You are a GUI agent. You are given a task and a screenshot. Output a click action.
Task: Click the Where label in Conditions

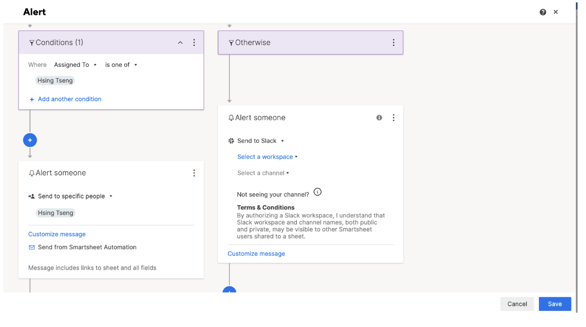click(x=37, y=65)
